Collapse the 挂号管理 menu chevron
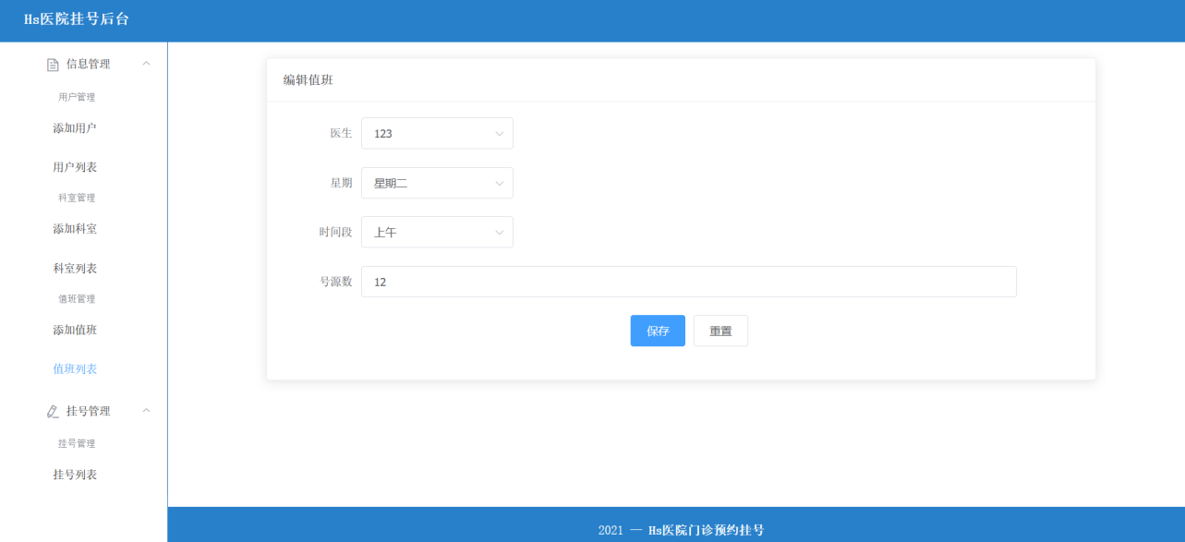This screenshot has height=542, width=1185. (x=146, y=411)
